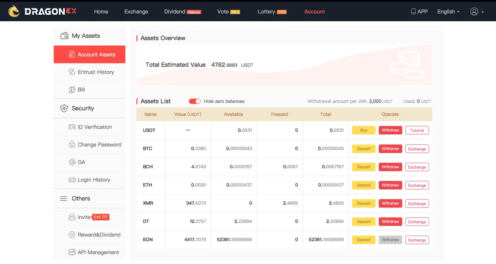Screen dimensions: 496x264
Task: Click the Reward&Dividend diamond icon
Action: (x=72, y=235)
